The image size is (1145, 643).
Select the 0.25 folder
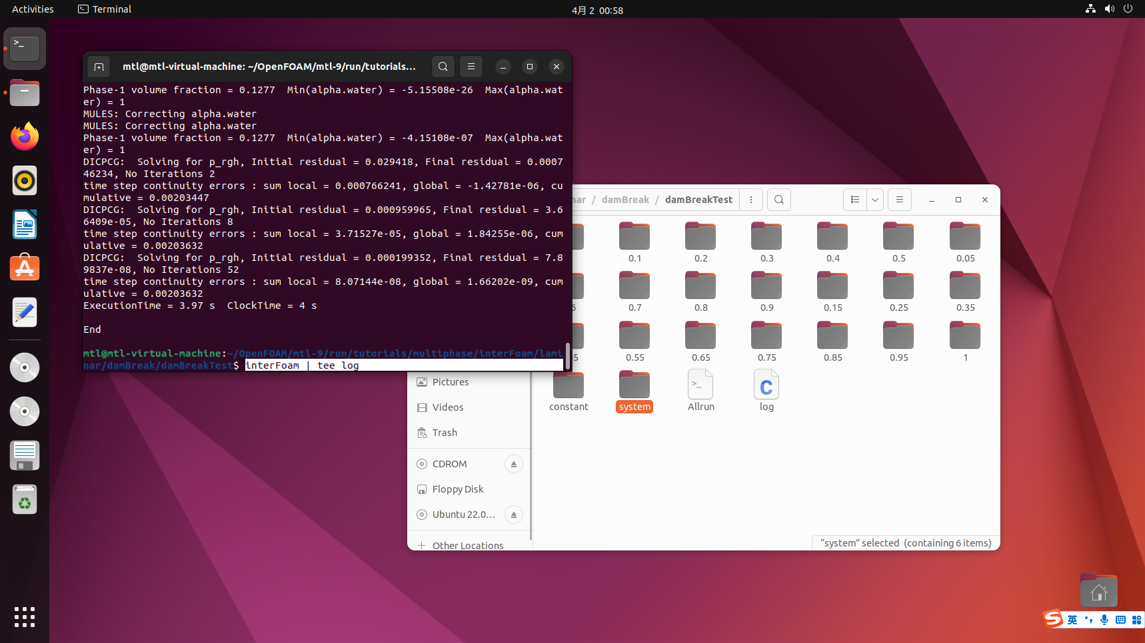(x=898, y=292)
